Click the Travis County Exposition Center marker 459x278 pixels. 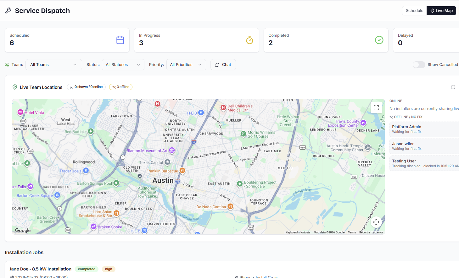tap(363, 123)
